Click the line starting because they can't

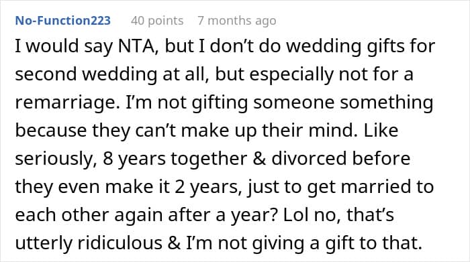(x=207, y=131)
